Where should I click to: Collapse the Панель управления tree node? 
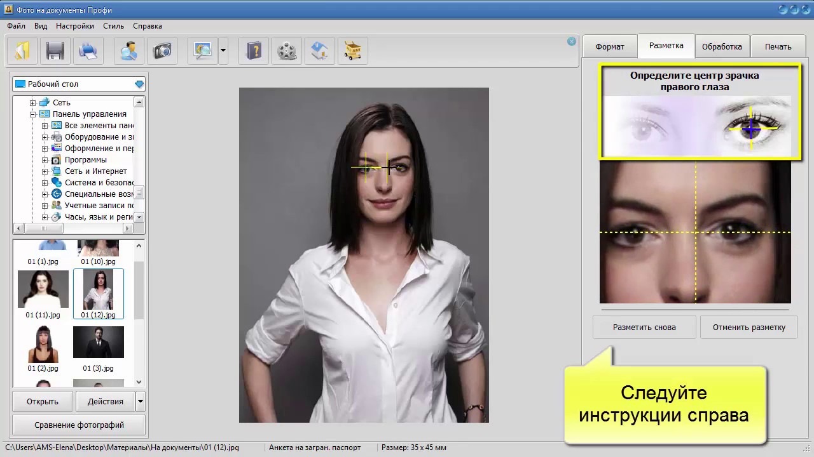(x=33, y=114)
